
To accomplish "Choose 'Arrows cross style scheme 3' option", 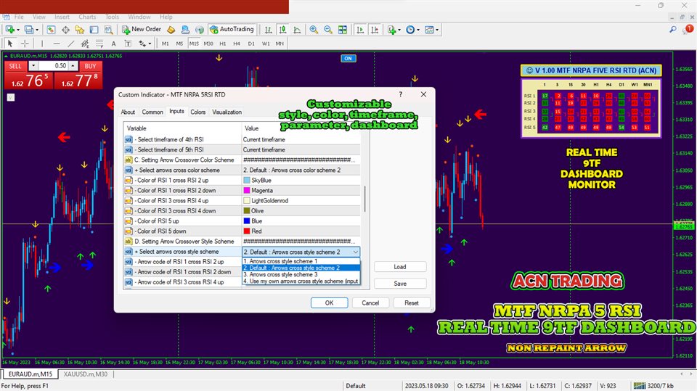I will point(301,275).
